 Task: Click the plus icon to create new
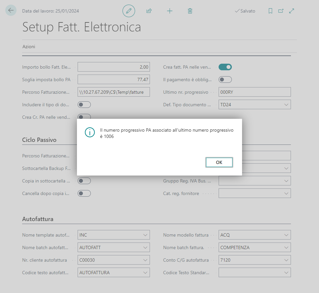click(x=169, y=11)
